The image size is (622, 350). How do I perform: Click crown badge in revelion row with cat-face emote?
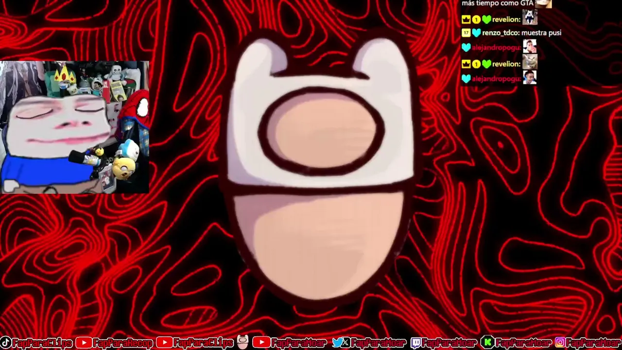466,64
